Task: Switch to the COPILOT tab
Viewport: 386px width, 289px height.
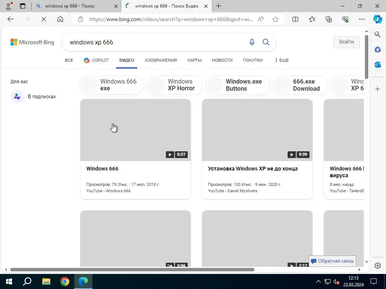Action: click(x=96, y=60)
